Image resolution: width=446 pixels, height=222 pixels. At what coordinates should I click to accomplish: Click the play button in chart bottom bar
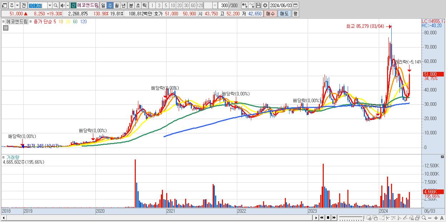(x=316, y=218)
